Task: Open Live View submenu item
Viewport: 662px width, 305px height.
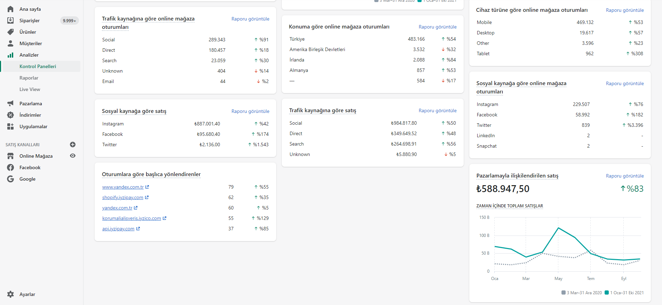Action: [30, 89]
